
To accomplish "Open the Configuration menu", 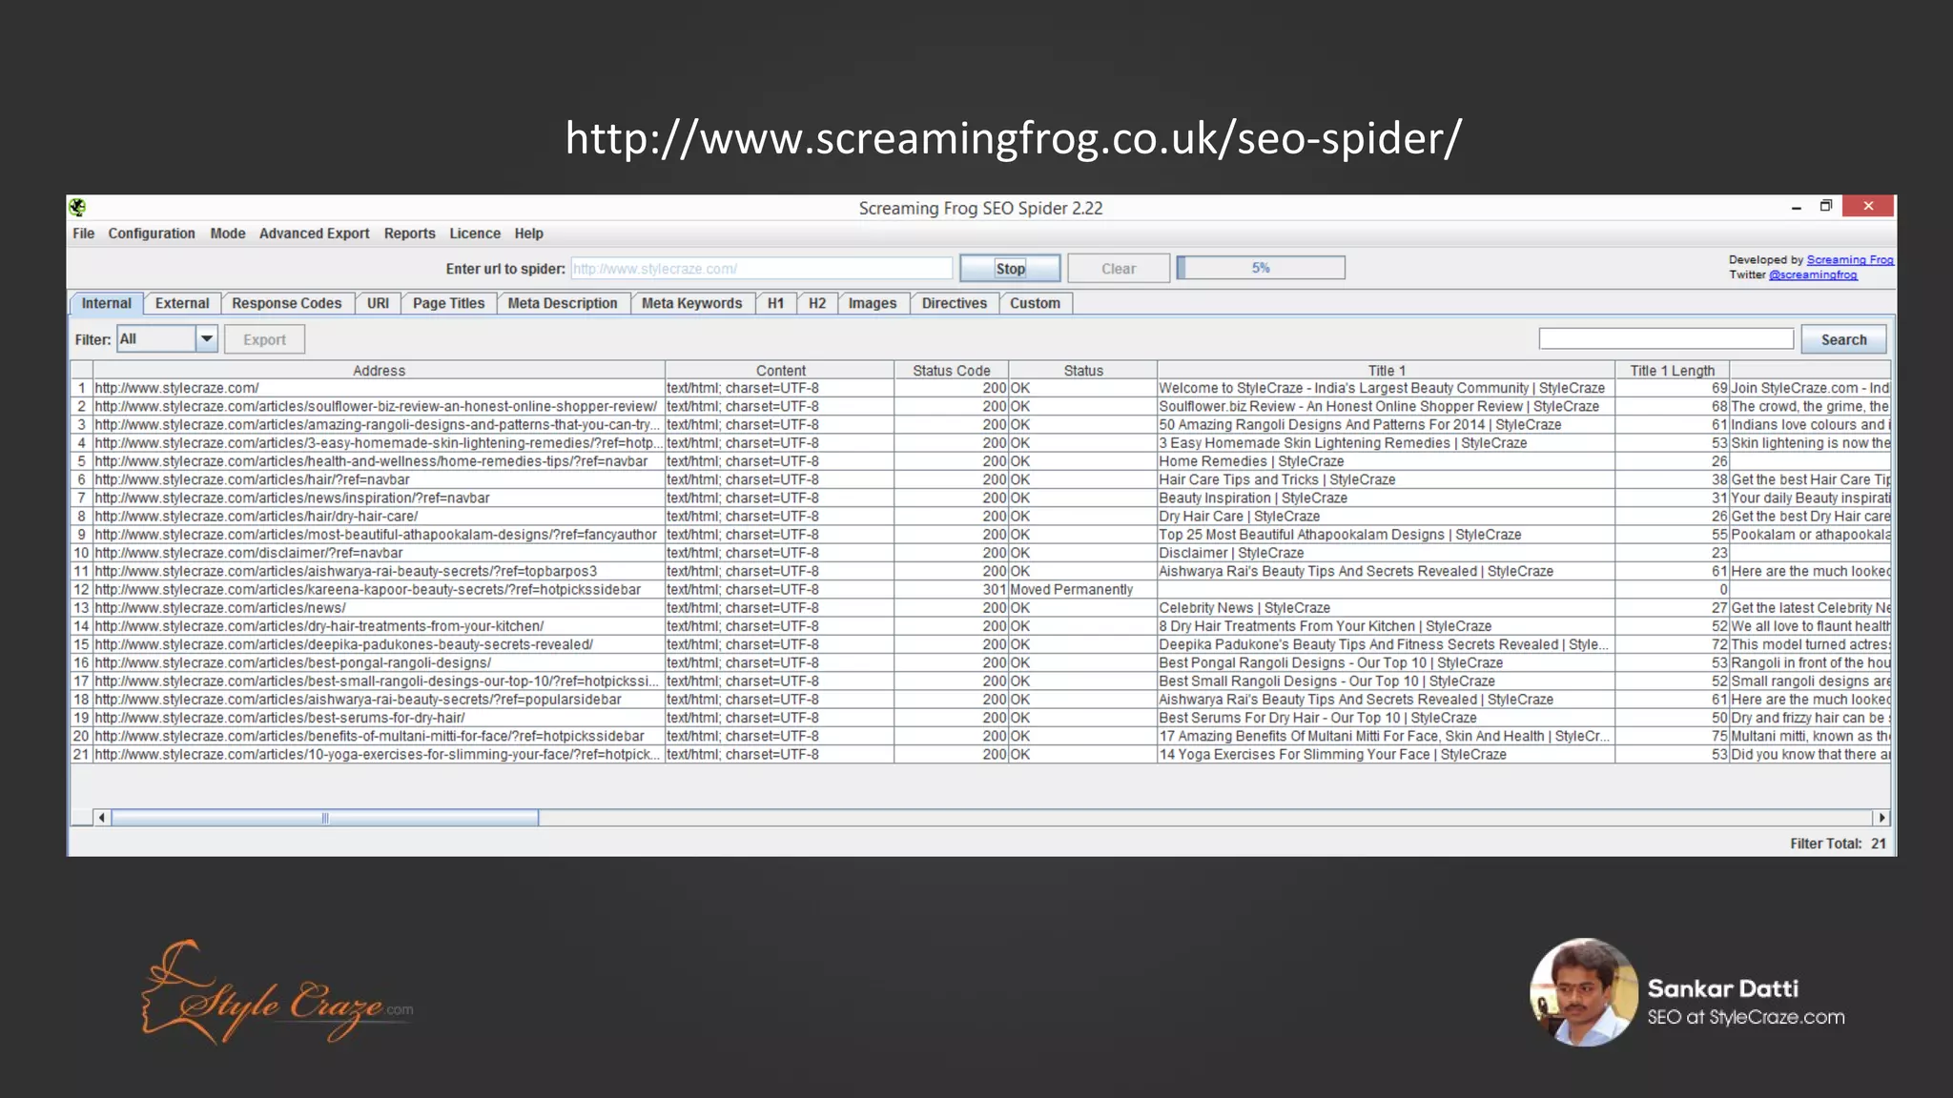I will click(152, 234).
